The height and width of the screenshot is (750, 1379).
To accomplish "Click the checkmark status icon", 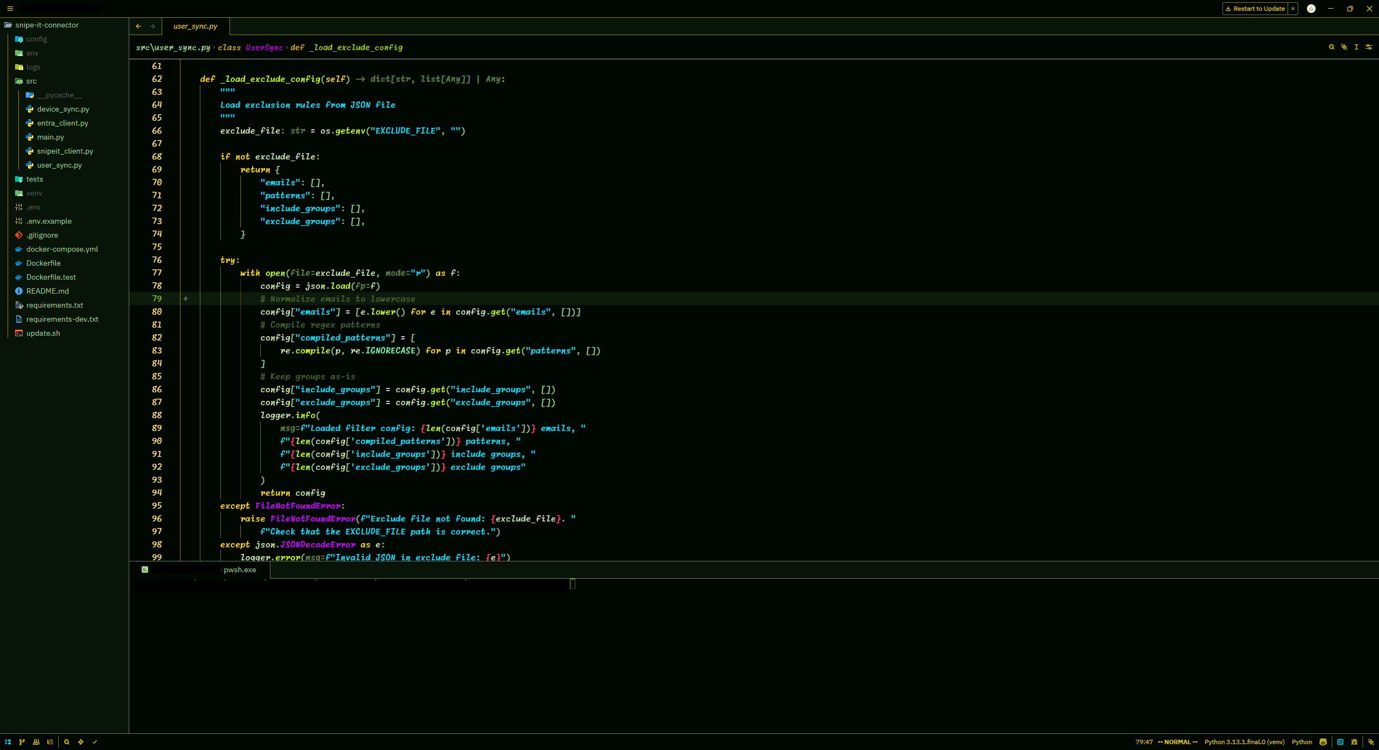I will (95, 742).
